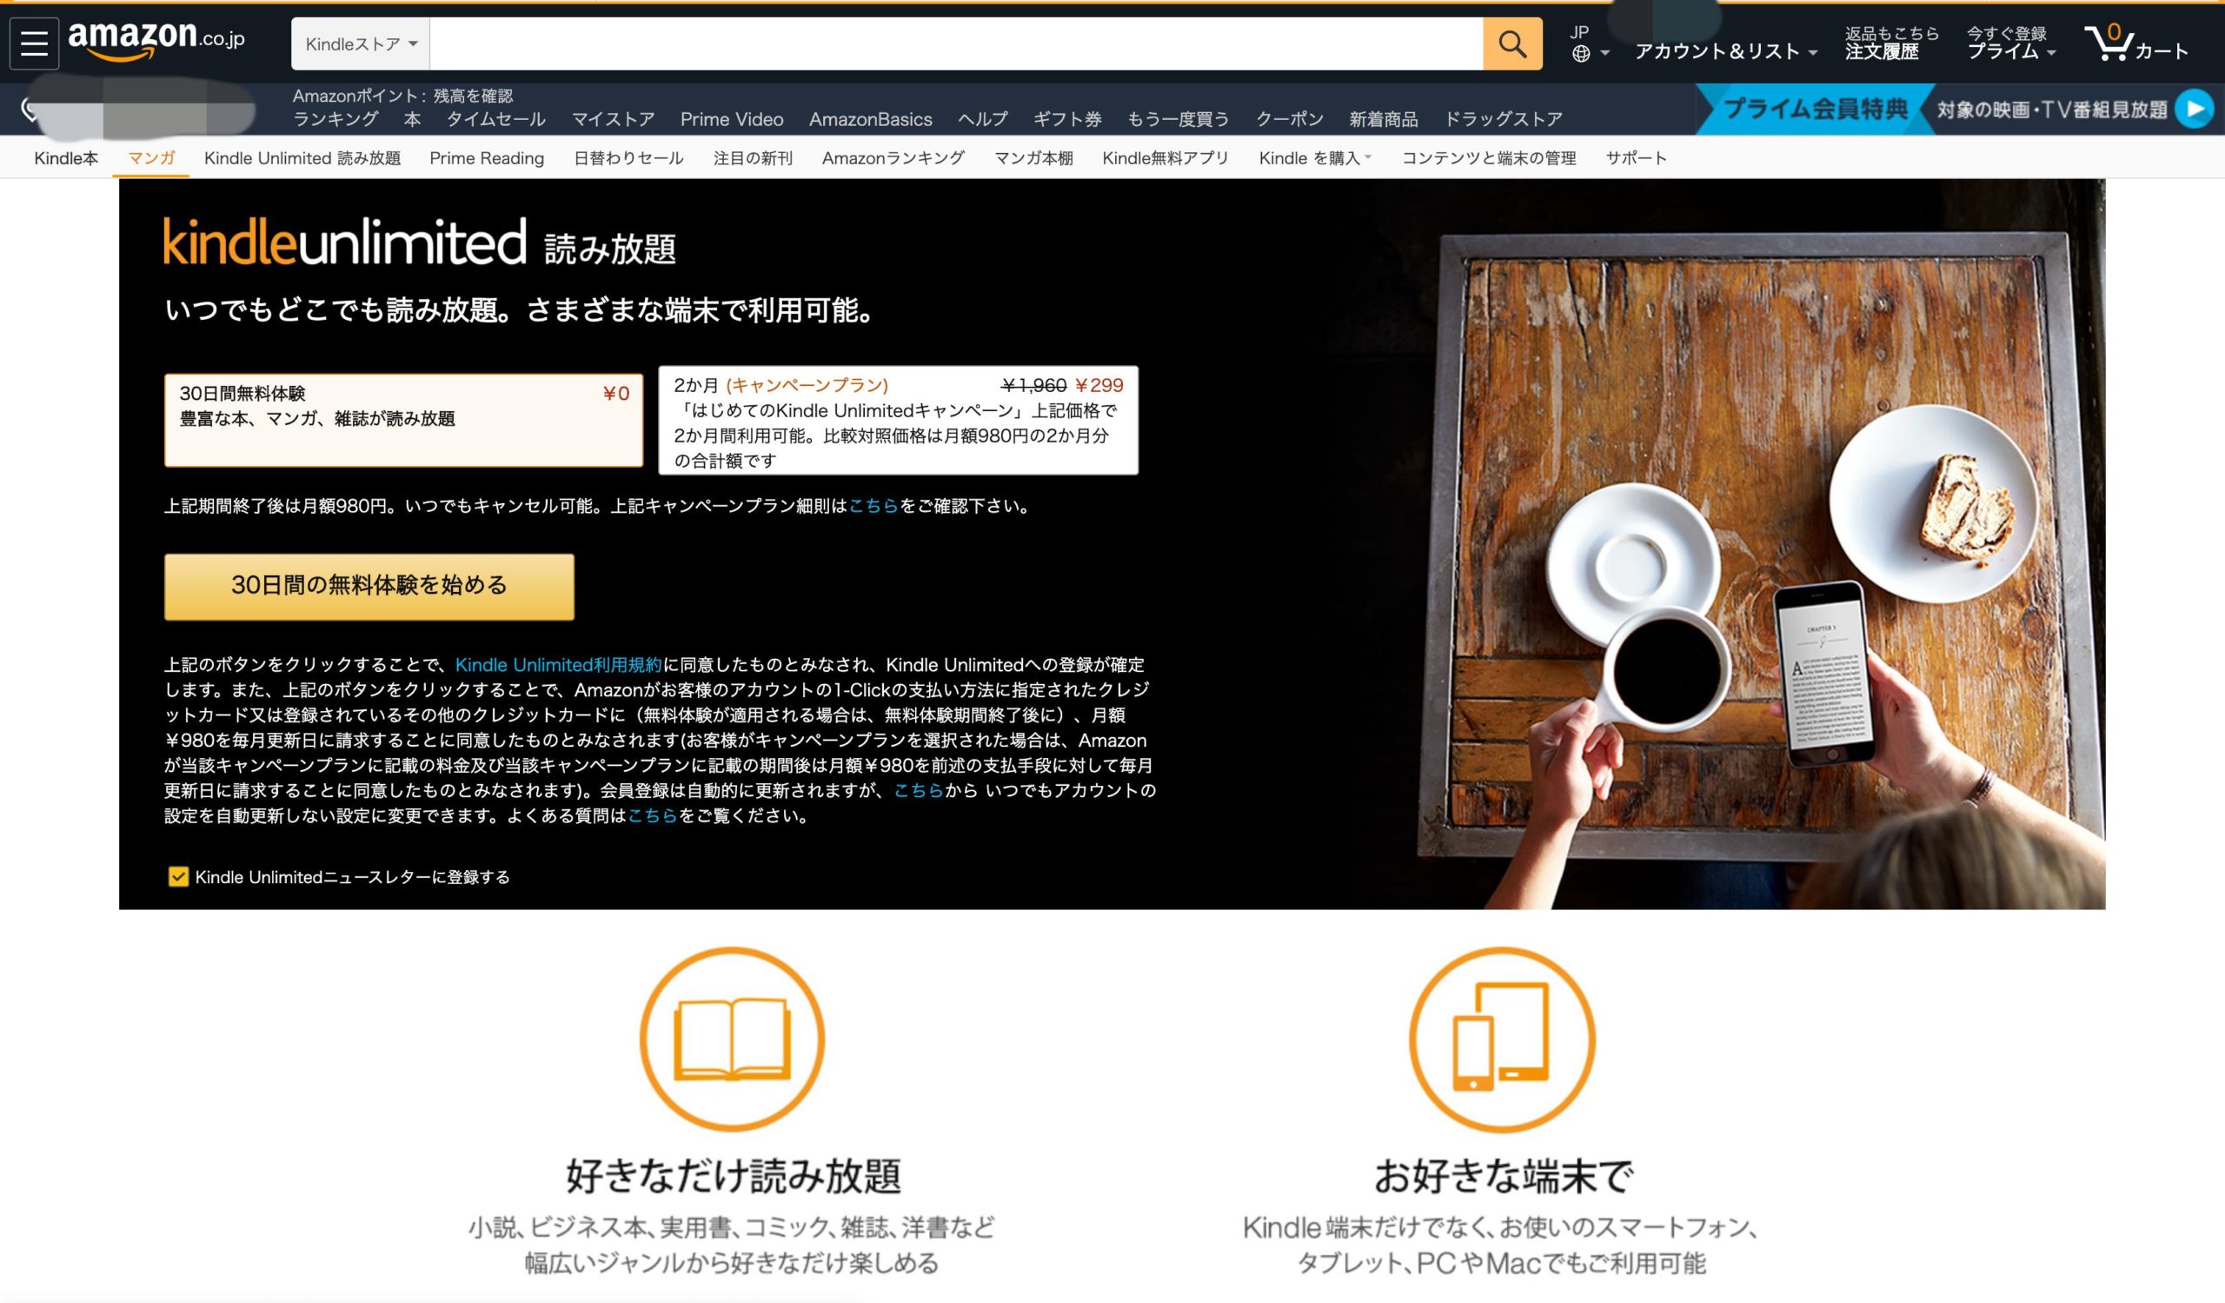Image resolution: width=2225 pixels, height=1303 pixels.
Task: Open the hamburger menu icon
Action: [34, 43]
